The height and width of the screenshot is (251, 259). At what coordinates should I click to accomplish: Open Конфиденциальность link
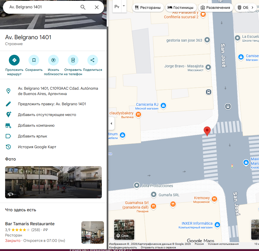pyautogui.click(x=123, y=247)
